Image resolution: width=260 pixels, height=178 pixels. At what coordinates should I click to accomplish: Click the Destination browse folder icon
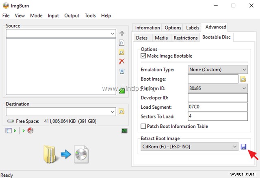point(121,112)
